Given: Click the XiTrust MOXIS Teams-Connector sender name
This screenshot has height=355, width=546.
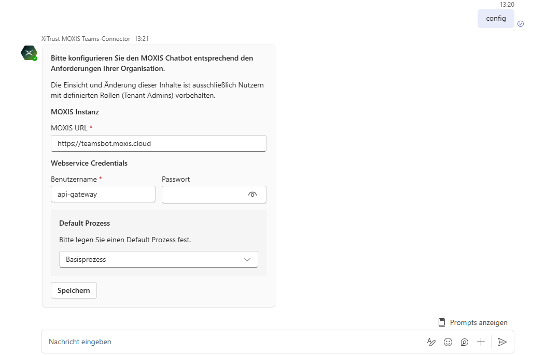Looking at the screenshot, I should (86, 39).
